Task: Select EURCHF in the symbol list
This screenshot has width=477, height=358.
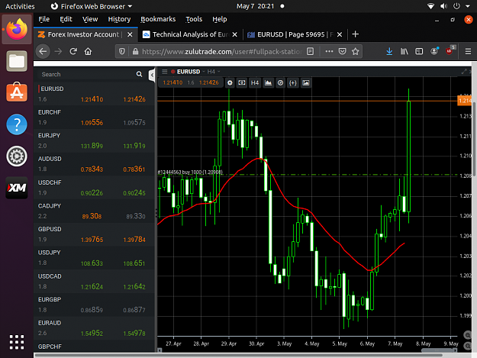Action: (95, 118)
